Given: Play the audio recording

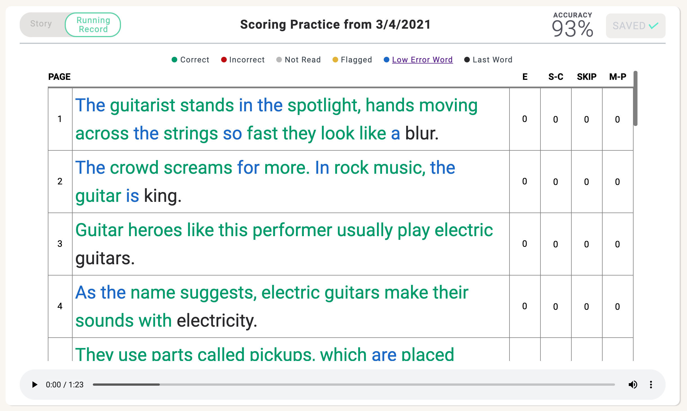Looking at the screenshot, I should tap(35, 385).
